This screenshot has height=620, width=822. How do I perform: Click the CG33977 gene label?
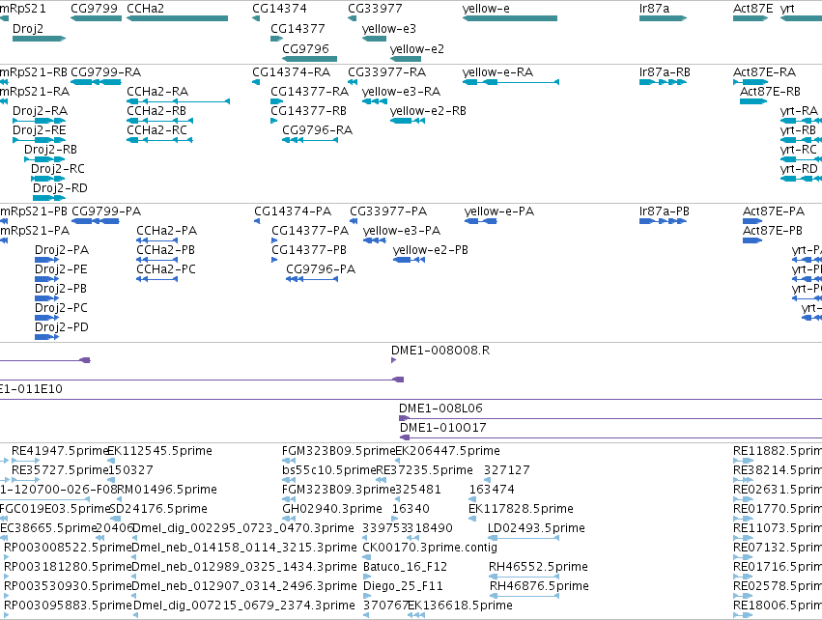coord(375,9)
